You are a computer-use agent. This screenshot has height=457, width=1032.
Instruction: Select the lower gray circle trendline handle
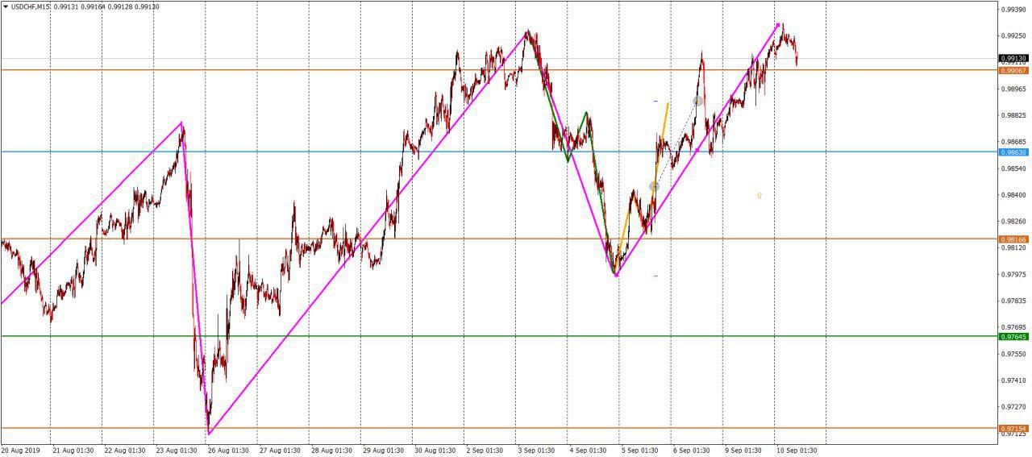[654, 186]
